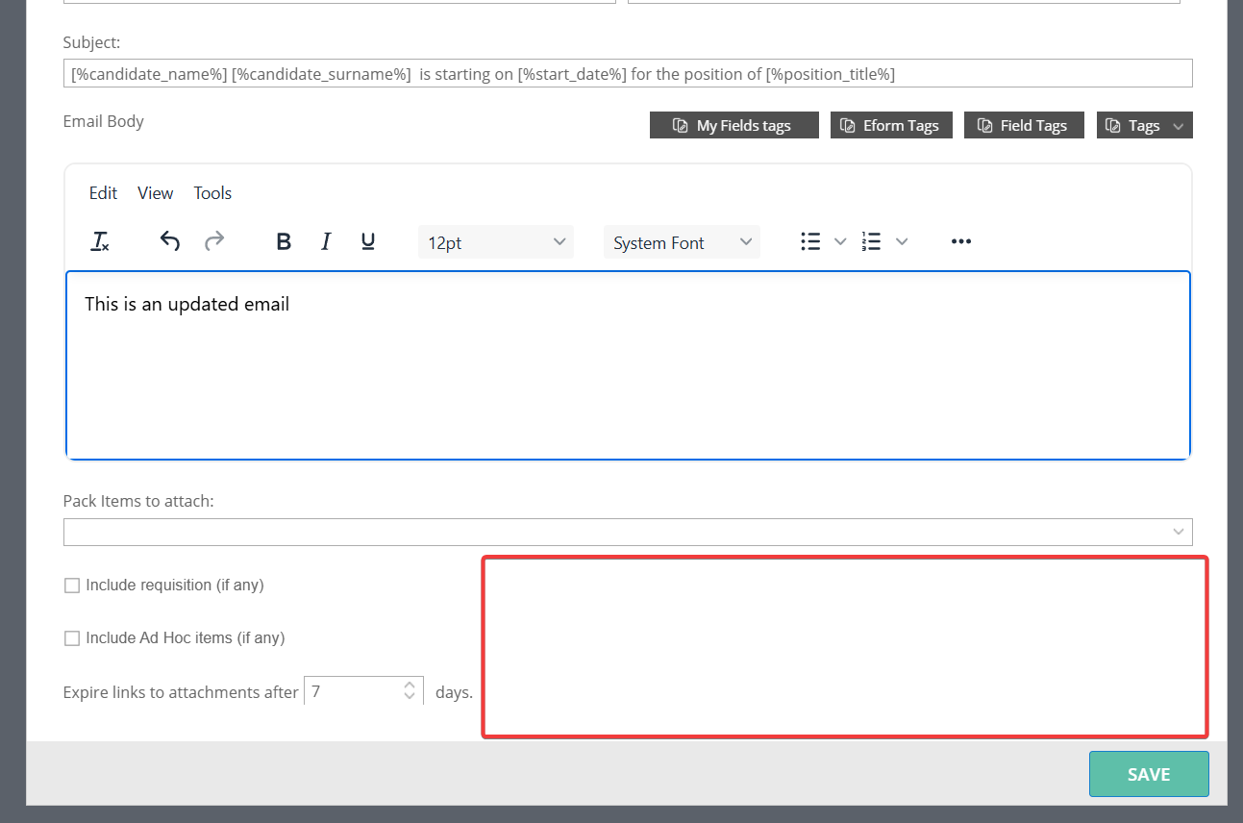Insert a bullet list
Screen dimensions: 1243x823
click(x=810, y=241)
